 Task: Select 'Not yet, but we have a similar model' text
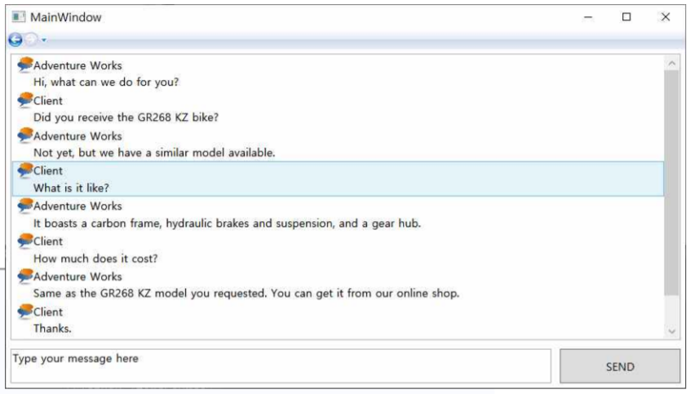point(154,153)
